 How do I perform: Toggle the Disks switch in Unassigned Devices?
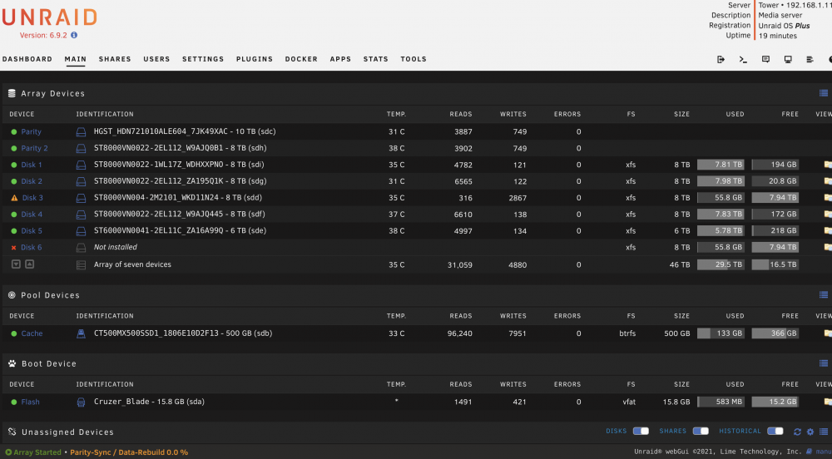click(x=641, y=431)
